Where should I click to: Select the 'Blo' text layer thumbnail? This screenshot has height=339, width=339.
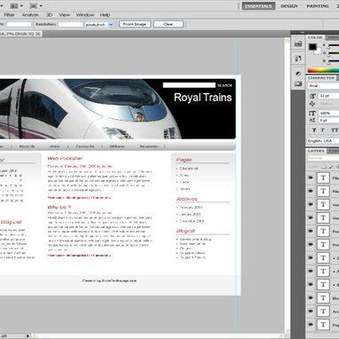pos(323,298)
